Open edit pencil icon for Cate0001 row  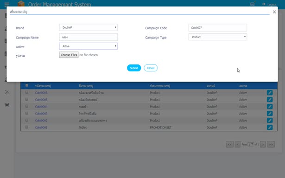(270, 127)
